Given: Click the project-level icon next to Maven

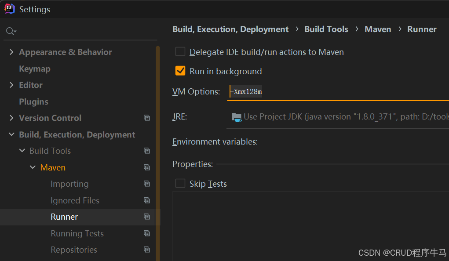Looking at the screenshot, I should [147, 167].
